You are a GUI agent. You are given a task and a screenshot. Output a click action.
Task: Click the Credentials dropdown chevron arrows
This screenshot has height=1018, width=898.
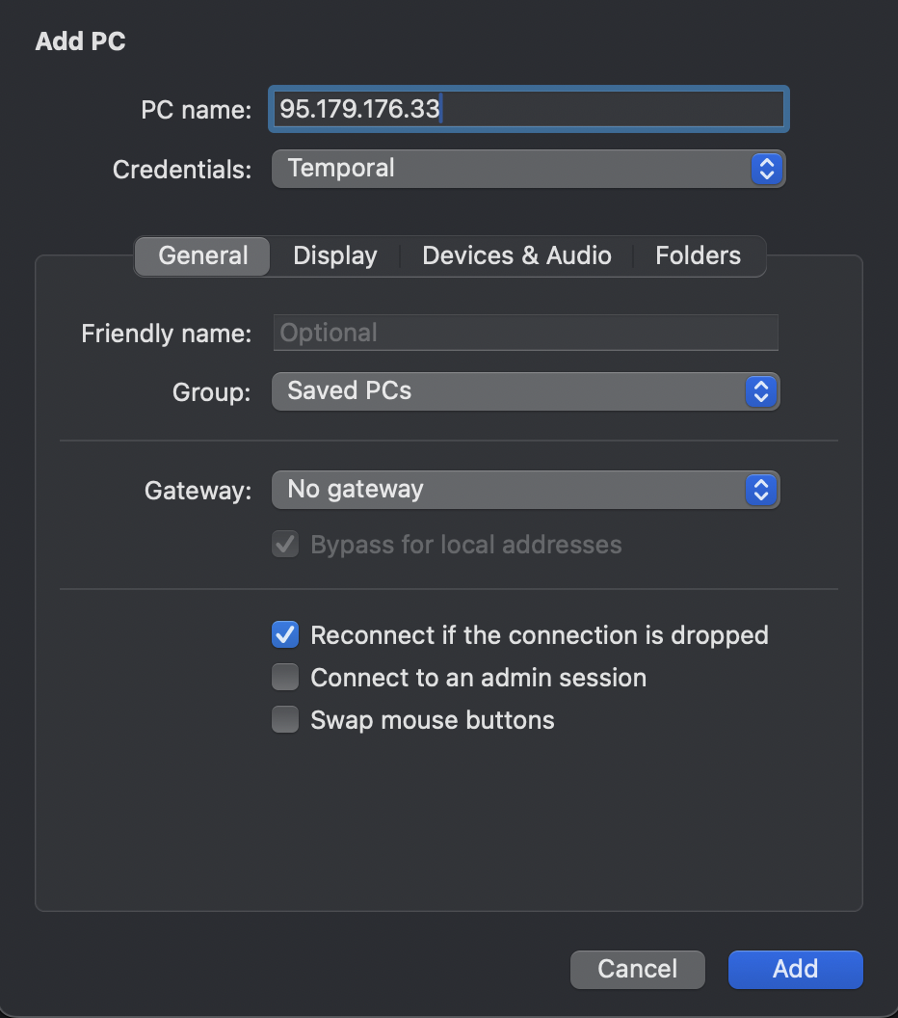click(x=767, y=169)
